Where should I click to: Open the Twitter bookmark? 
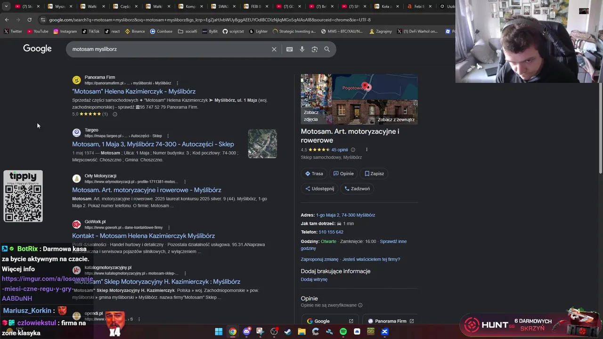click(13, 32)
